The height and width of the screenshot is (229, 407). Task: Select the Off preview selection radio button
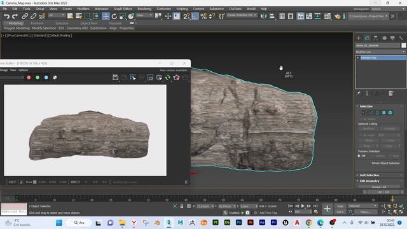[359, 156]
